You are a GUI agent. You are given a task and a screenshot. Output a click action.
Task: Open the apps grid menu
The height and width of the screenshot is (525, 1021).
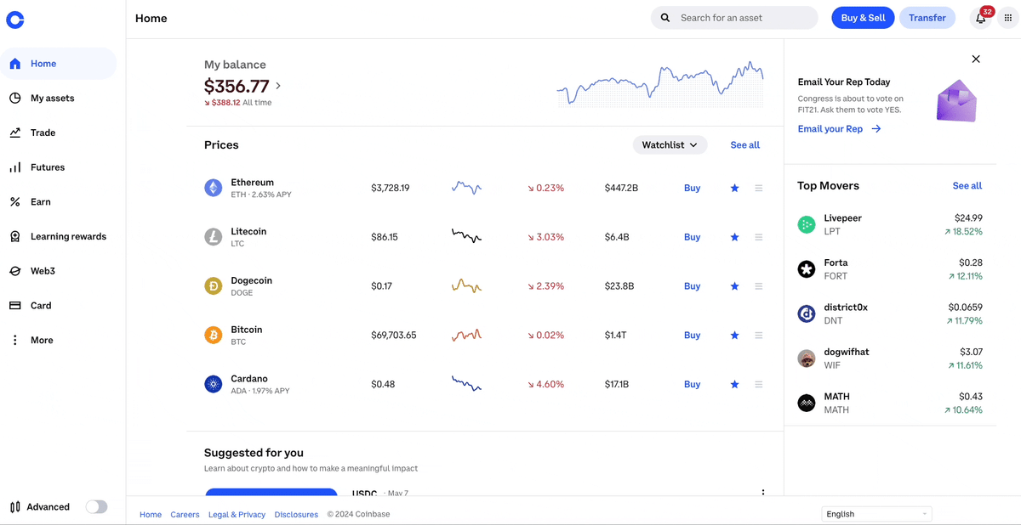pyautogui.click(x=1008, y=18)
